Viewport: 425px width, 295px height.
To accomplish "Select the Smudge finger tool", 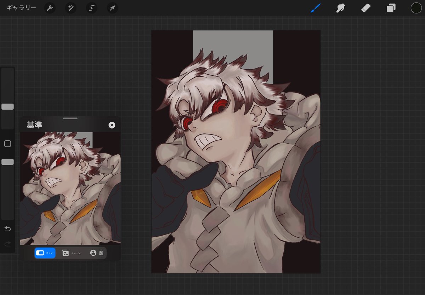I will point(341,8).
